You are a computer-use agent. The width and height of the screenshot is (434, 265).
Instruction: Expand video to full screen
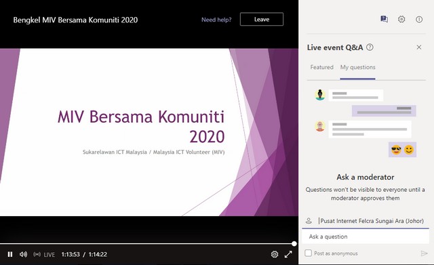[288, 254]
